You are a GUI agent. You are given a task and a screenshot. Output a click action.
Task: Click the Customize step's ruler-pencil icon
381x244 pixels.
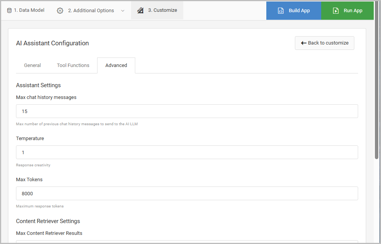coord(140,10)
